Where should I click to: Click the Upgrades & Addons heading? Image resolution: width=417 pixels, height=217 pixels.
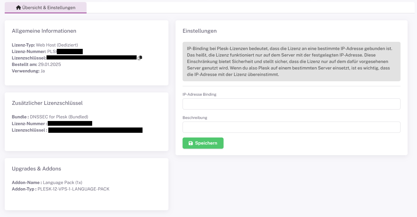click(36, 169)
